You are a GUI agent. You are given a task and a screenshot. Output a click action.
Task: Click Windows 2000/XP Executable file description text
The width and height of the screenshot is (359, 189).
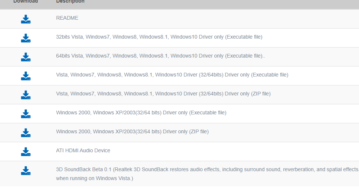point(141,113)
